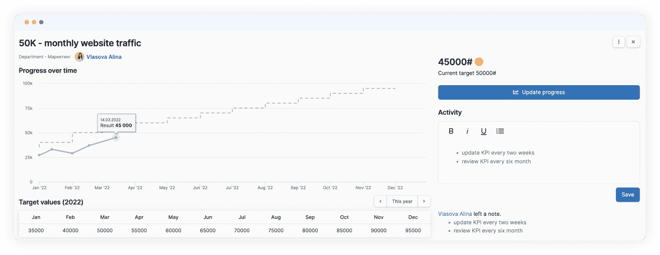The width and height of the screenshot is (660, 255).
Task: Click the first January data point on chart
Action: pos(39,155)
